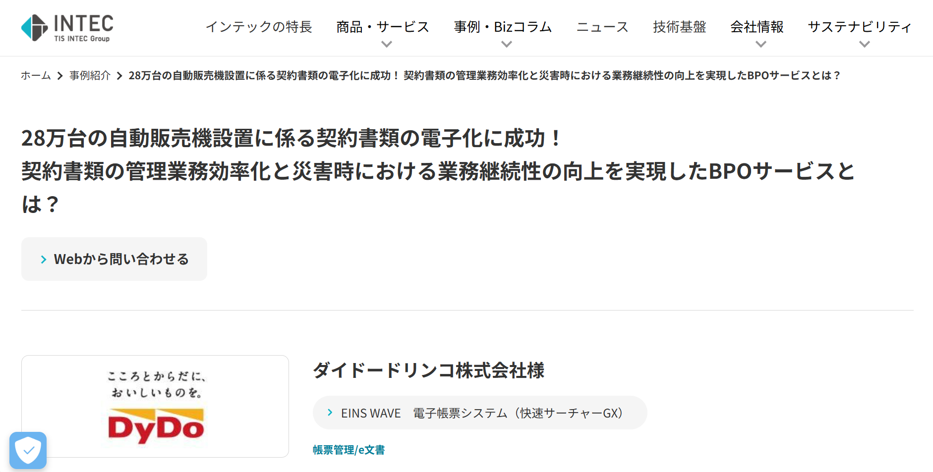Viewport: 933px width, 472px height.
Task: Click the ダイドードリンコ株式会社様 heading
Action: pyautogui.click(x=428, y=370)
